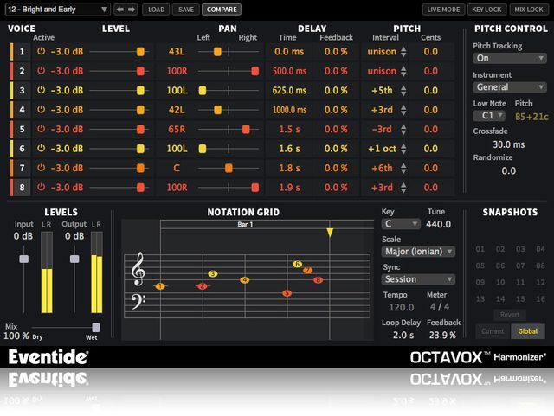Select the Current snapshots tab
This screenshot has width=554, height=416.
(x=493, y=331)
